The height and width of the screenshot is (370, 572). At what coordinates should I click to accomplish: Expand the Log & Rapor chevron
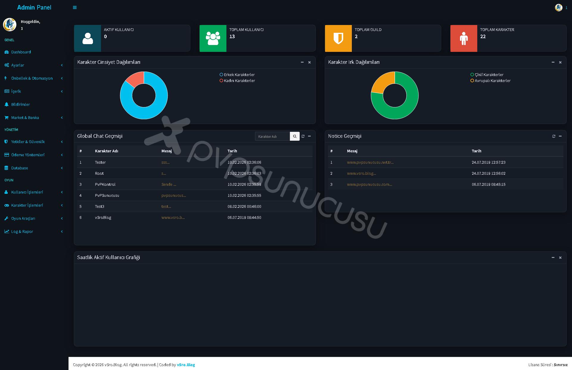click(x=62, y=232)
